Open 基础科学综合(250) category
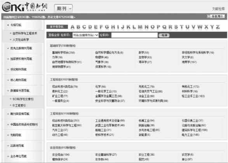 pos(63,53)
